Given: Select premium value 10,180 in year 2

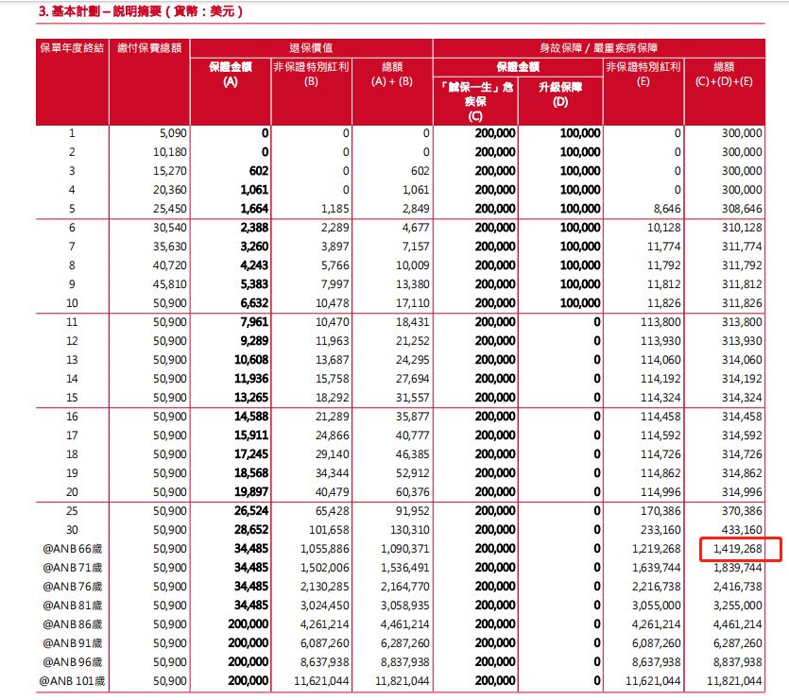Looking at the screenshot, I should 169,152.
